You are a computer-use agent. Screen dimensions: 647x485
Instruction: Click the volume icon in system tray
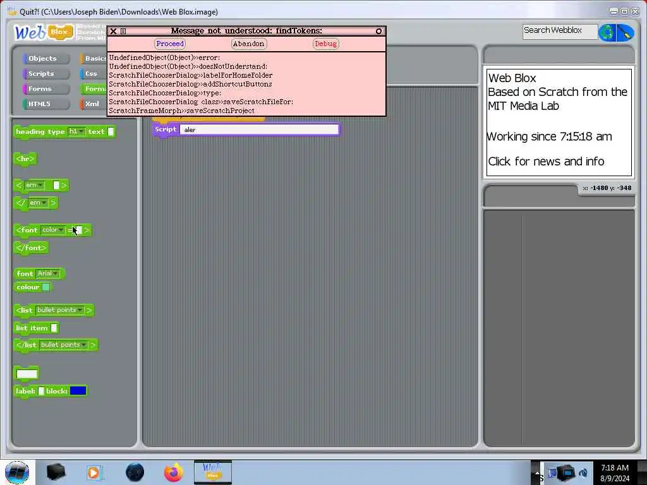583,472
